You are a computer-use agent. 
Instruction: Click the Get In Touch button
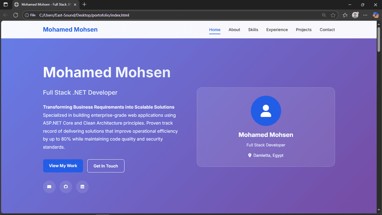click(106, 166)
